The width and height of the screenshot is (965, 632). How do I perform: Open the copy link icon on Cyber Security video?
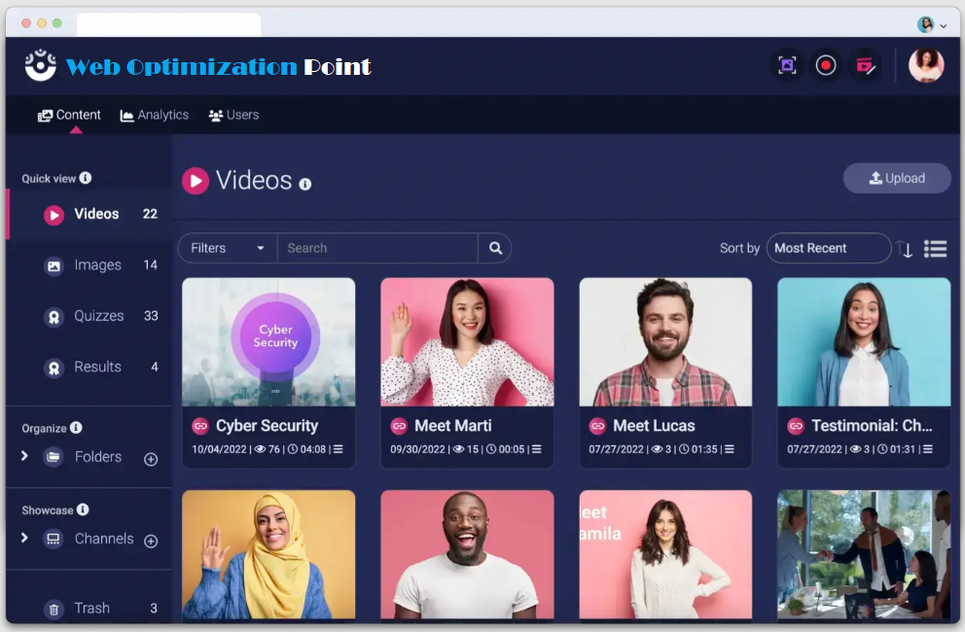pyautogui.click(x=202, y=426)
